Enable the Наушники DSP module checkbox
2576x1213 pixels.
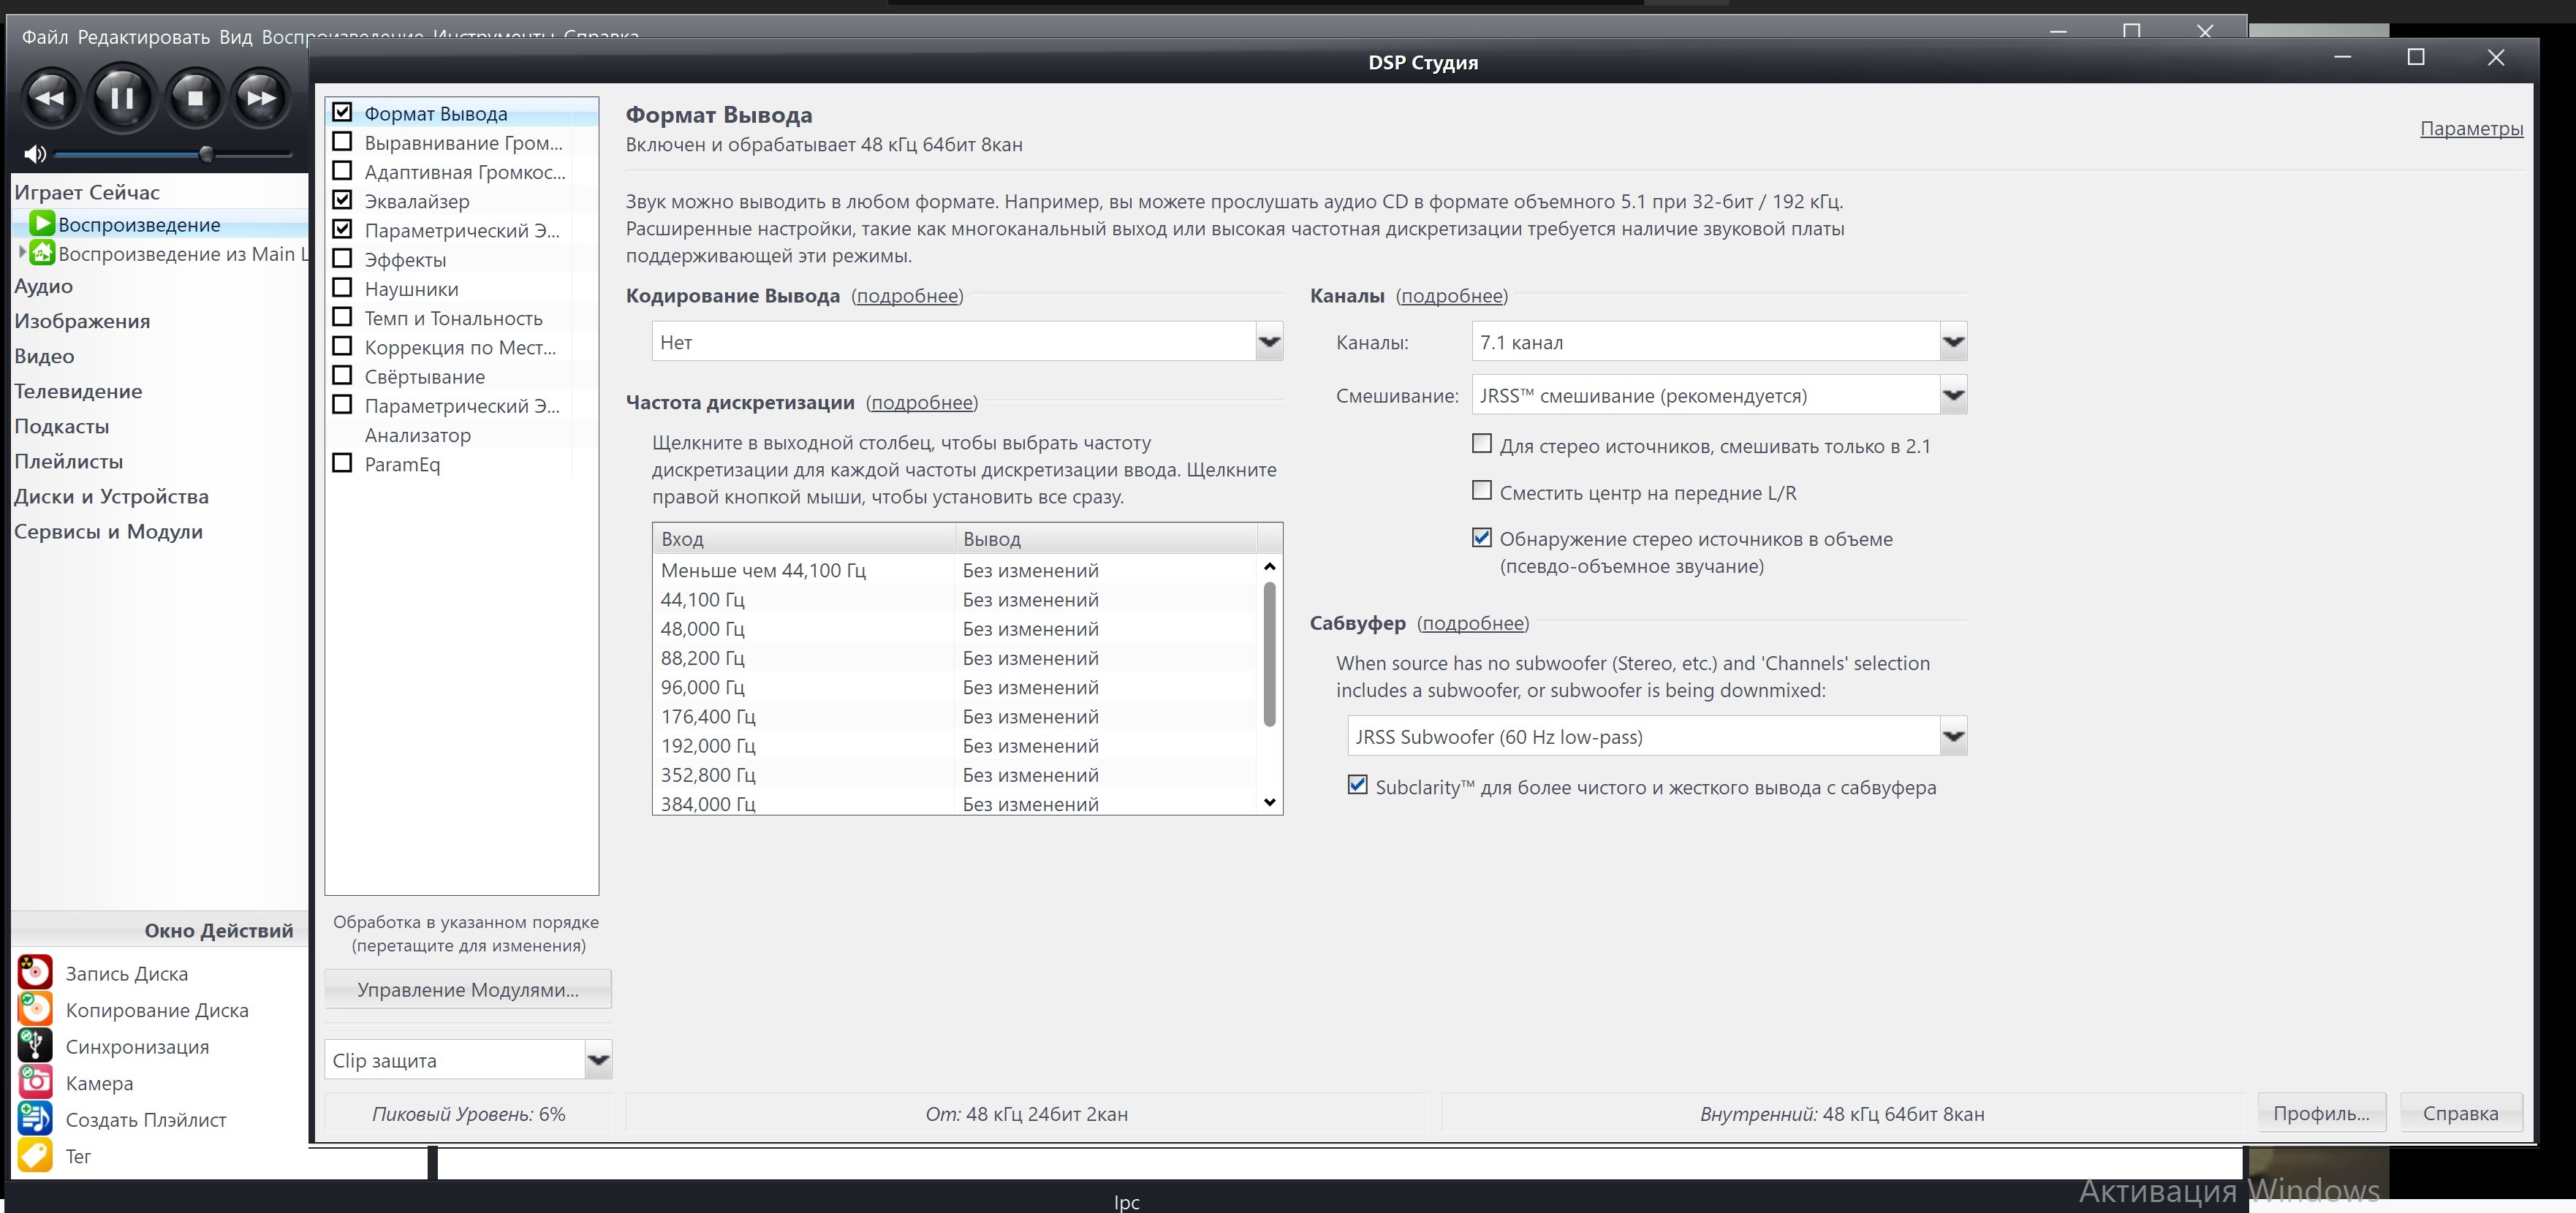342,288
